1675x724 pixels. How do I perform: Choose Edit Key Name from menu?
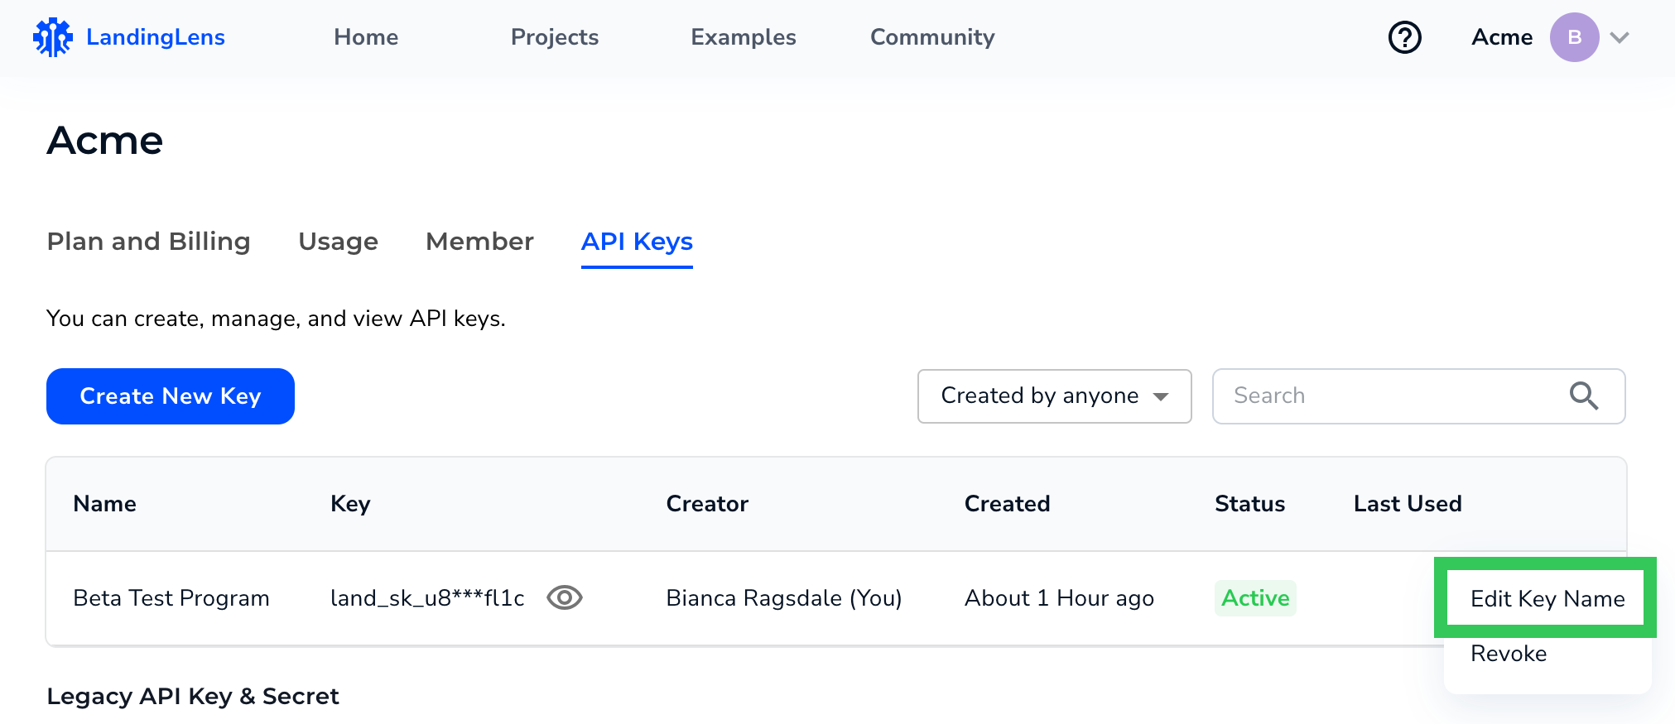click(x=1547, y=598)
